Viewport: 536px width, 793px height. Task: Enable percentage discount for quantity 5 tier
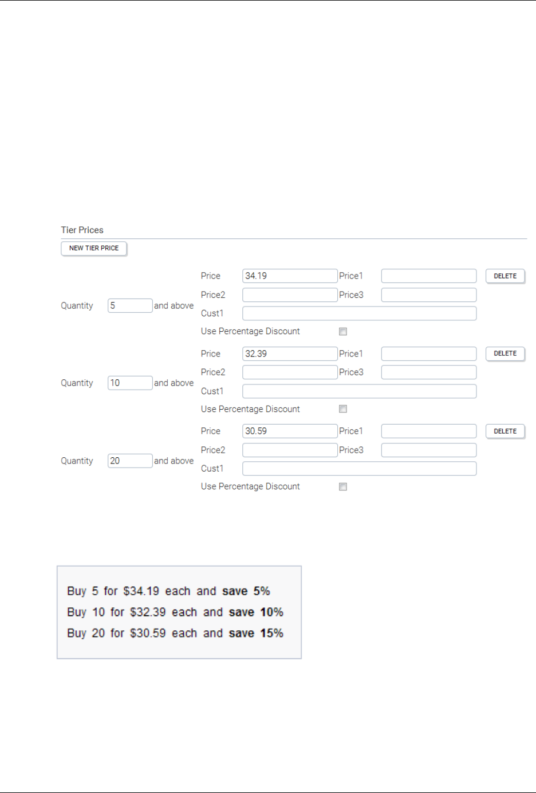click(343, 332)
